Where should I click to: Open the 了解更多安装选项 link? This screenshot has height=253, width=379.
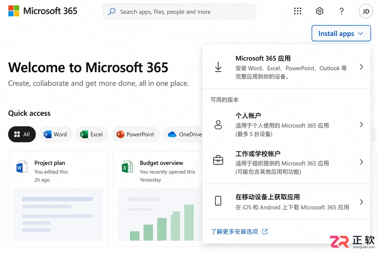coord(234,231)
